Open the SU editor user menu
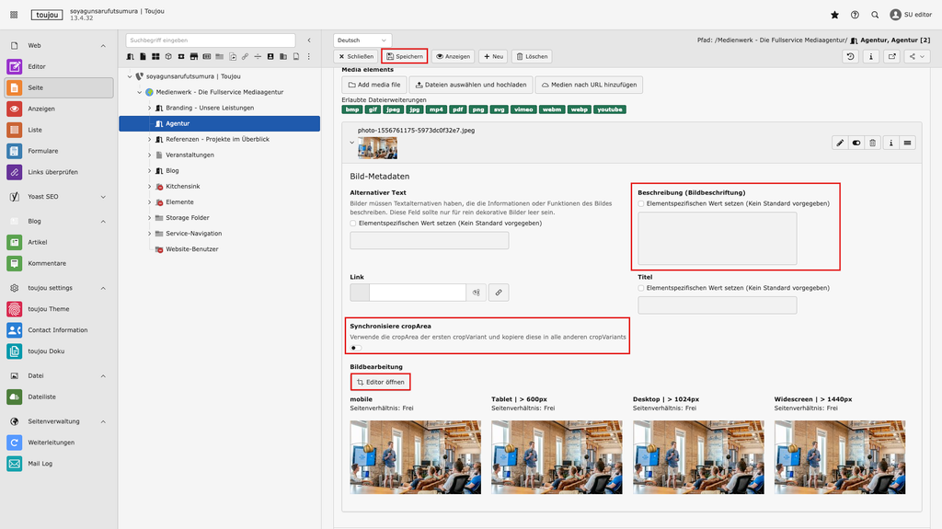Viewport: 942px width, 529px height. click(x=911, y=15)
